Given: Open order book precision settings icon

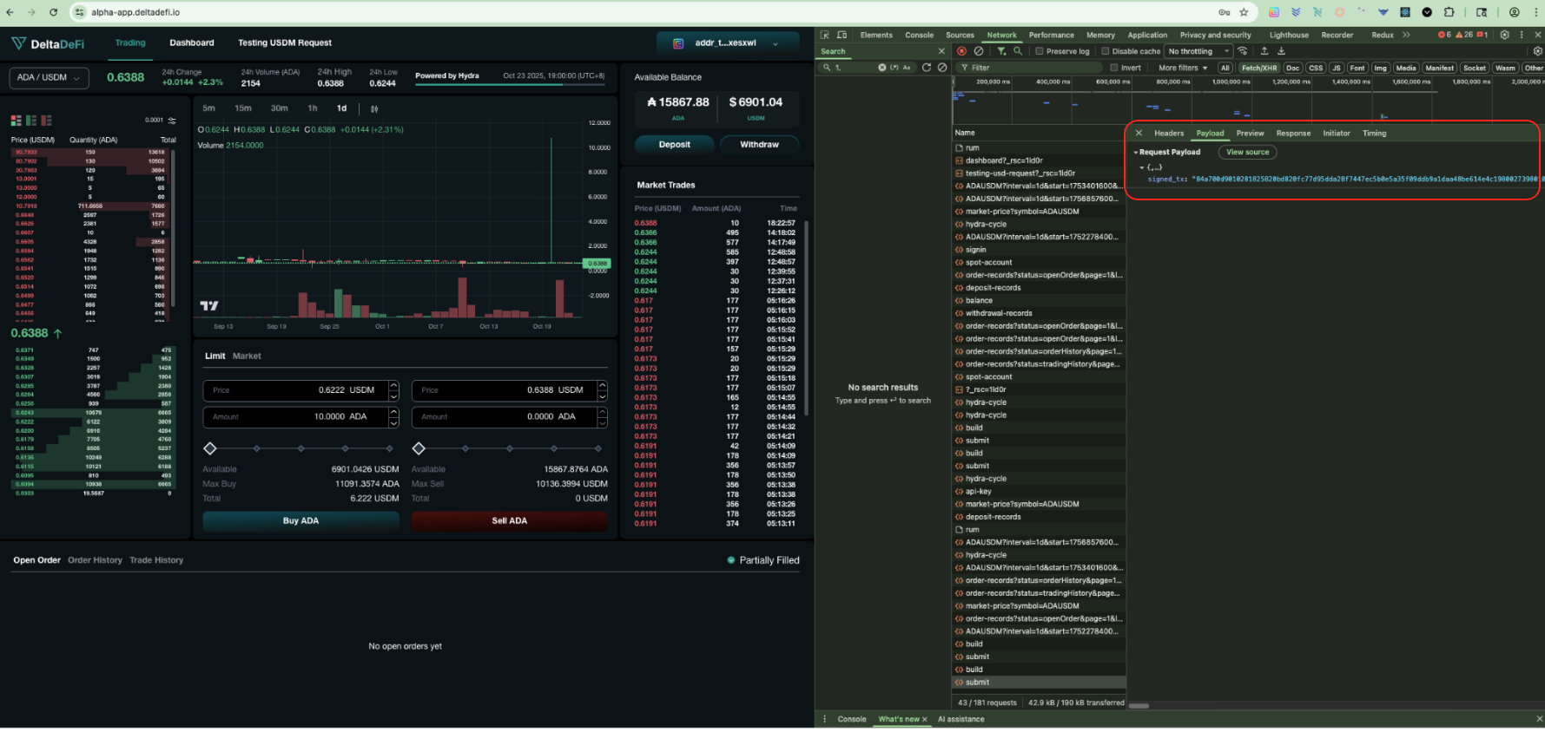Looking at the screenshot, I should tap(172, 121).
